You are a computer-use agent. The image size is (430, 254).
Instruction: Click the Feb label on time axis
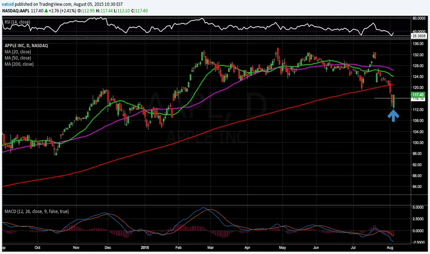click(178, 248)
